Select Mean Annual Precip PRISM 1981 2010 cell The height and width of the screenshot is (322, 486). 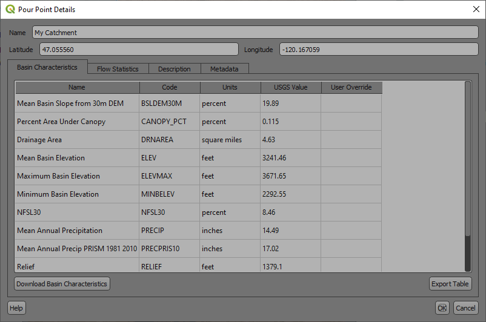click(x=77, y=249)
